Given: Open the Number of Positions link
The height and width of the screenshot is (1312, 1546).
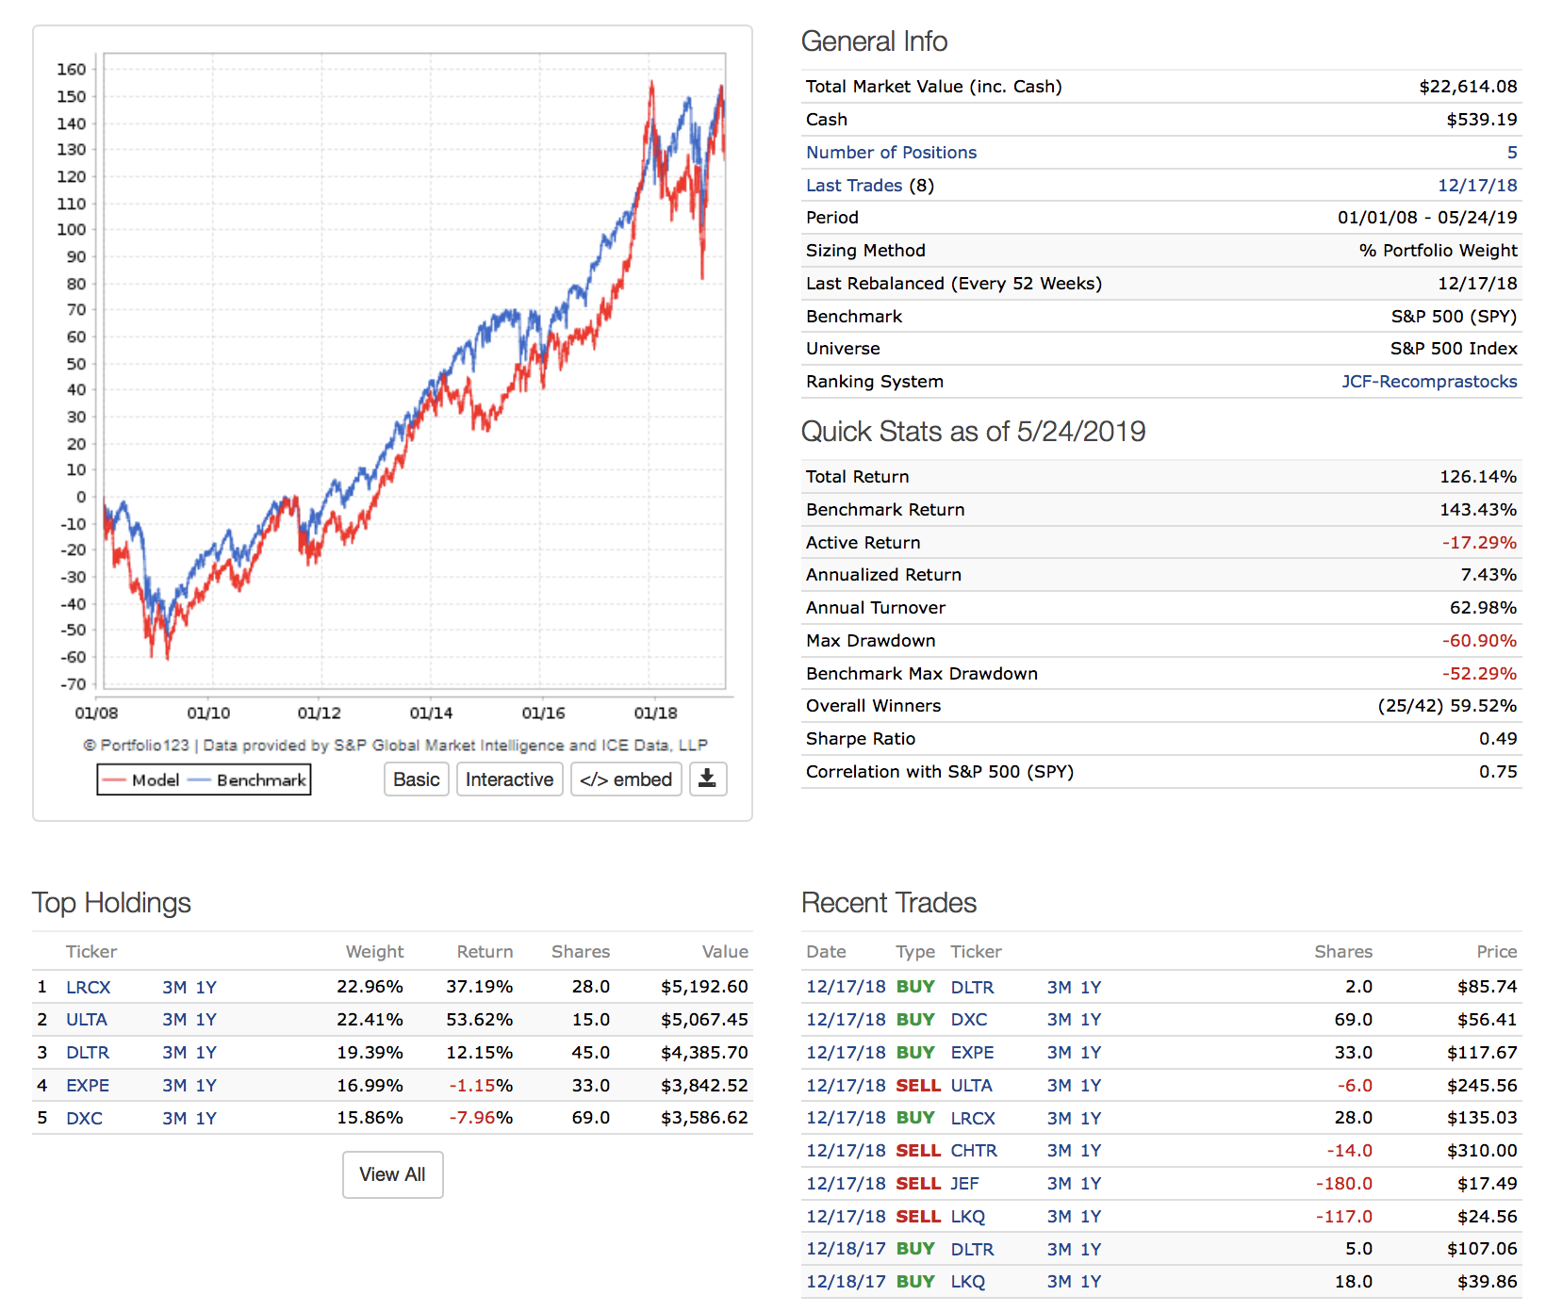Looking at the screenshot, I should [x=891, y=153].
